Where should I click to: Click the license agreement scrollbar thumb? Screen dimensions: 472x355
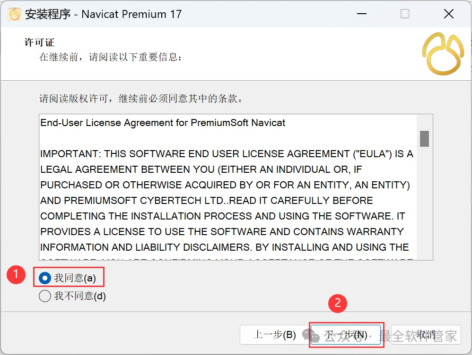point(424,139)
